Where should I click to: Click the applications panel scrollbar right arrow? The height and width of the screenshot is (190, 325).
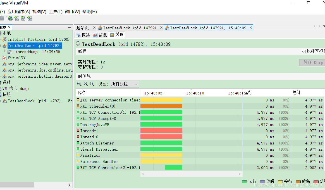(70, 185)
